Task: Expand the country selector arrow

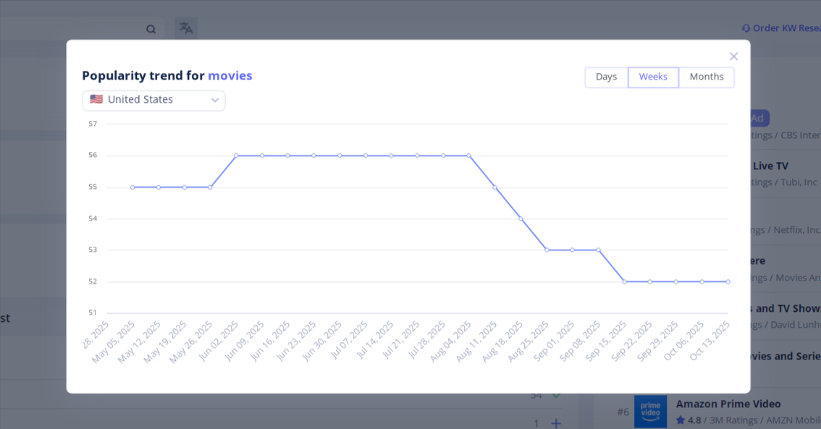Action: tap(214, 101)
